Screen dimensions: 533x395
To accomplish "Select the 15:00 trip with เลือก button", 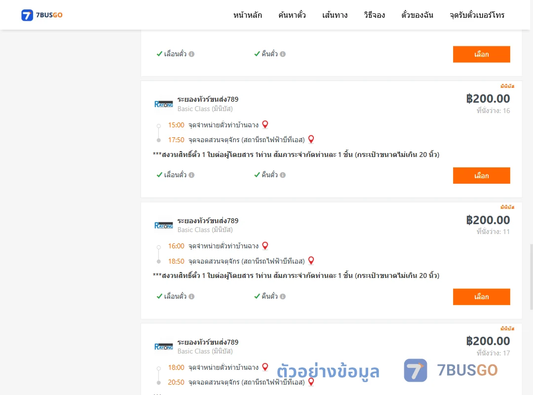I will pyautogui.click(x=481, y=176).
